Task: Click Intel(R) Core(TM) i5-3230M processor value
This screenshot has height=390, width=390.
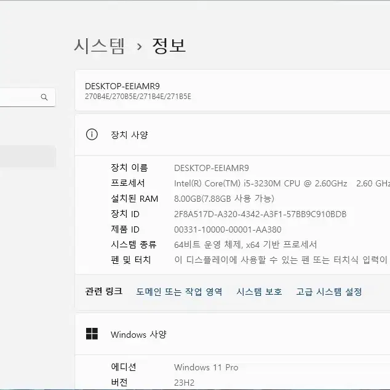Action: pos(261,183)
